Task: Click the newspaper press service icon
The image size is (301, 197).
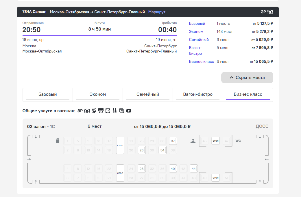Action: 122,111
